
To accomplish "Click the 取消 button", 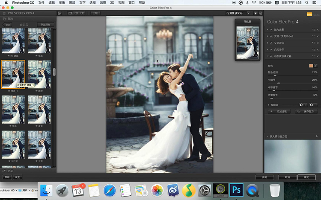I will [288, 177].
